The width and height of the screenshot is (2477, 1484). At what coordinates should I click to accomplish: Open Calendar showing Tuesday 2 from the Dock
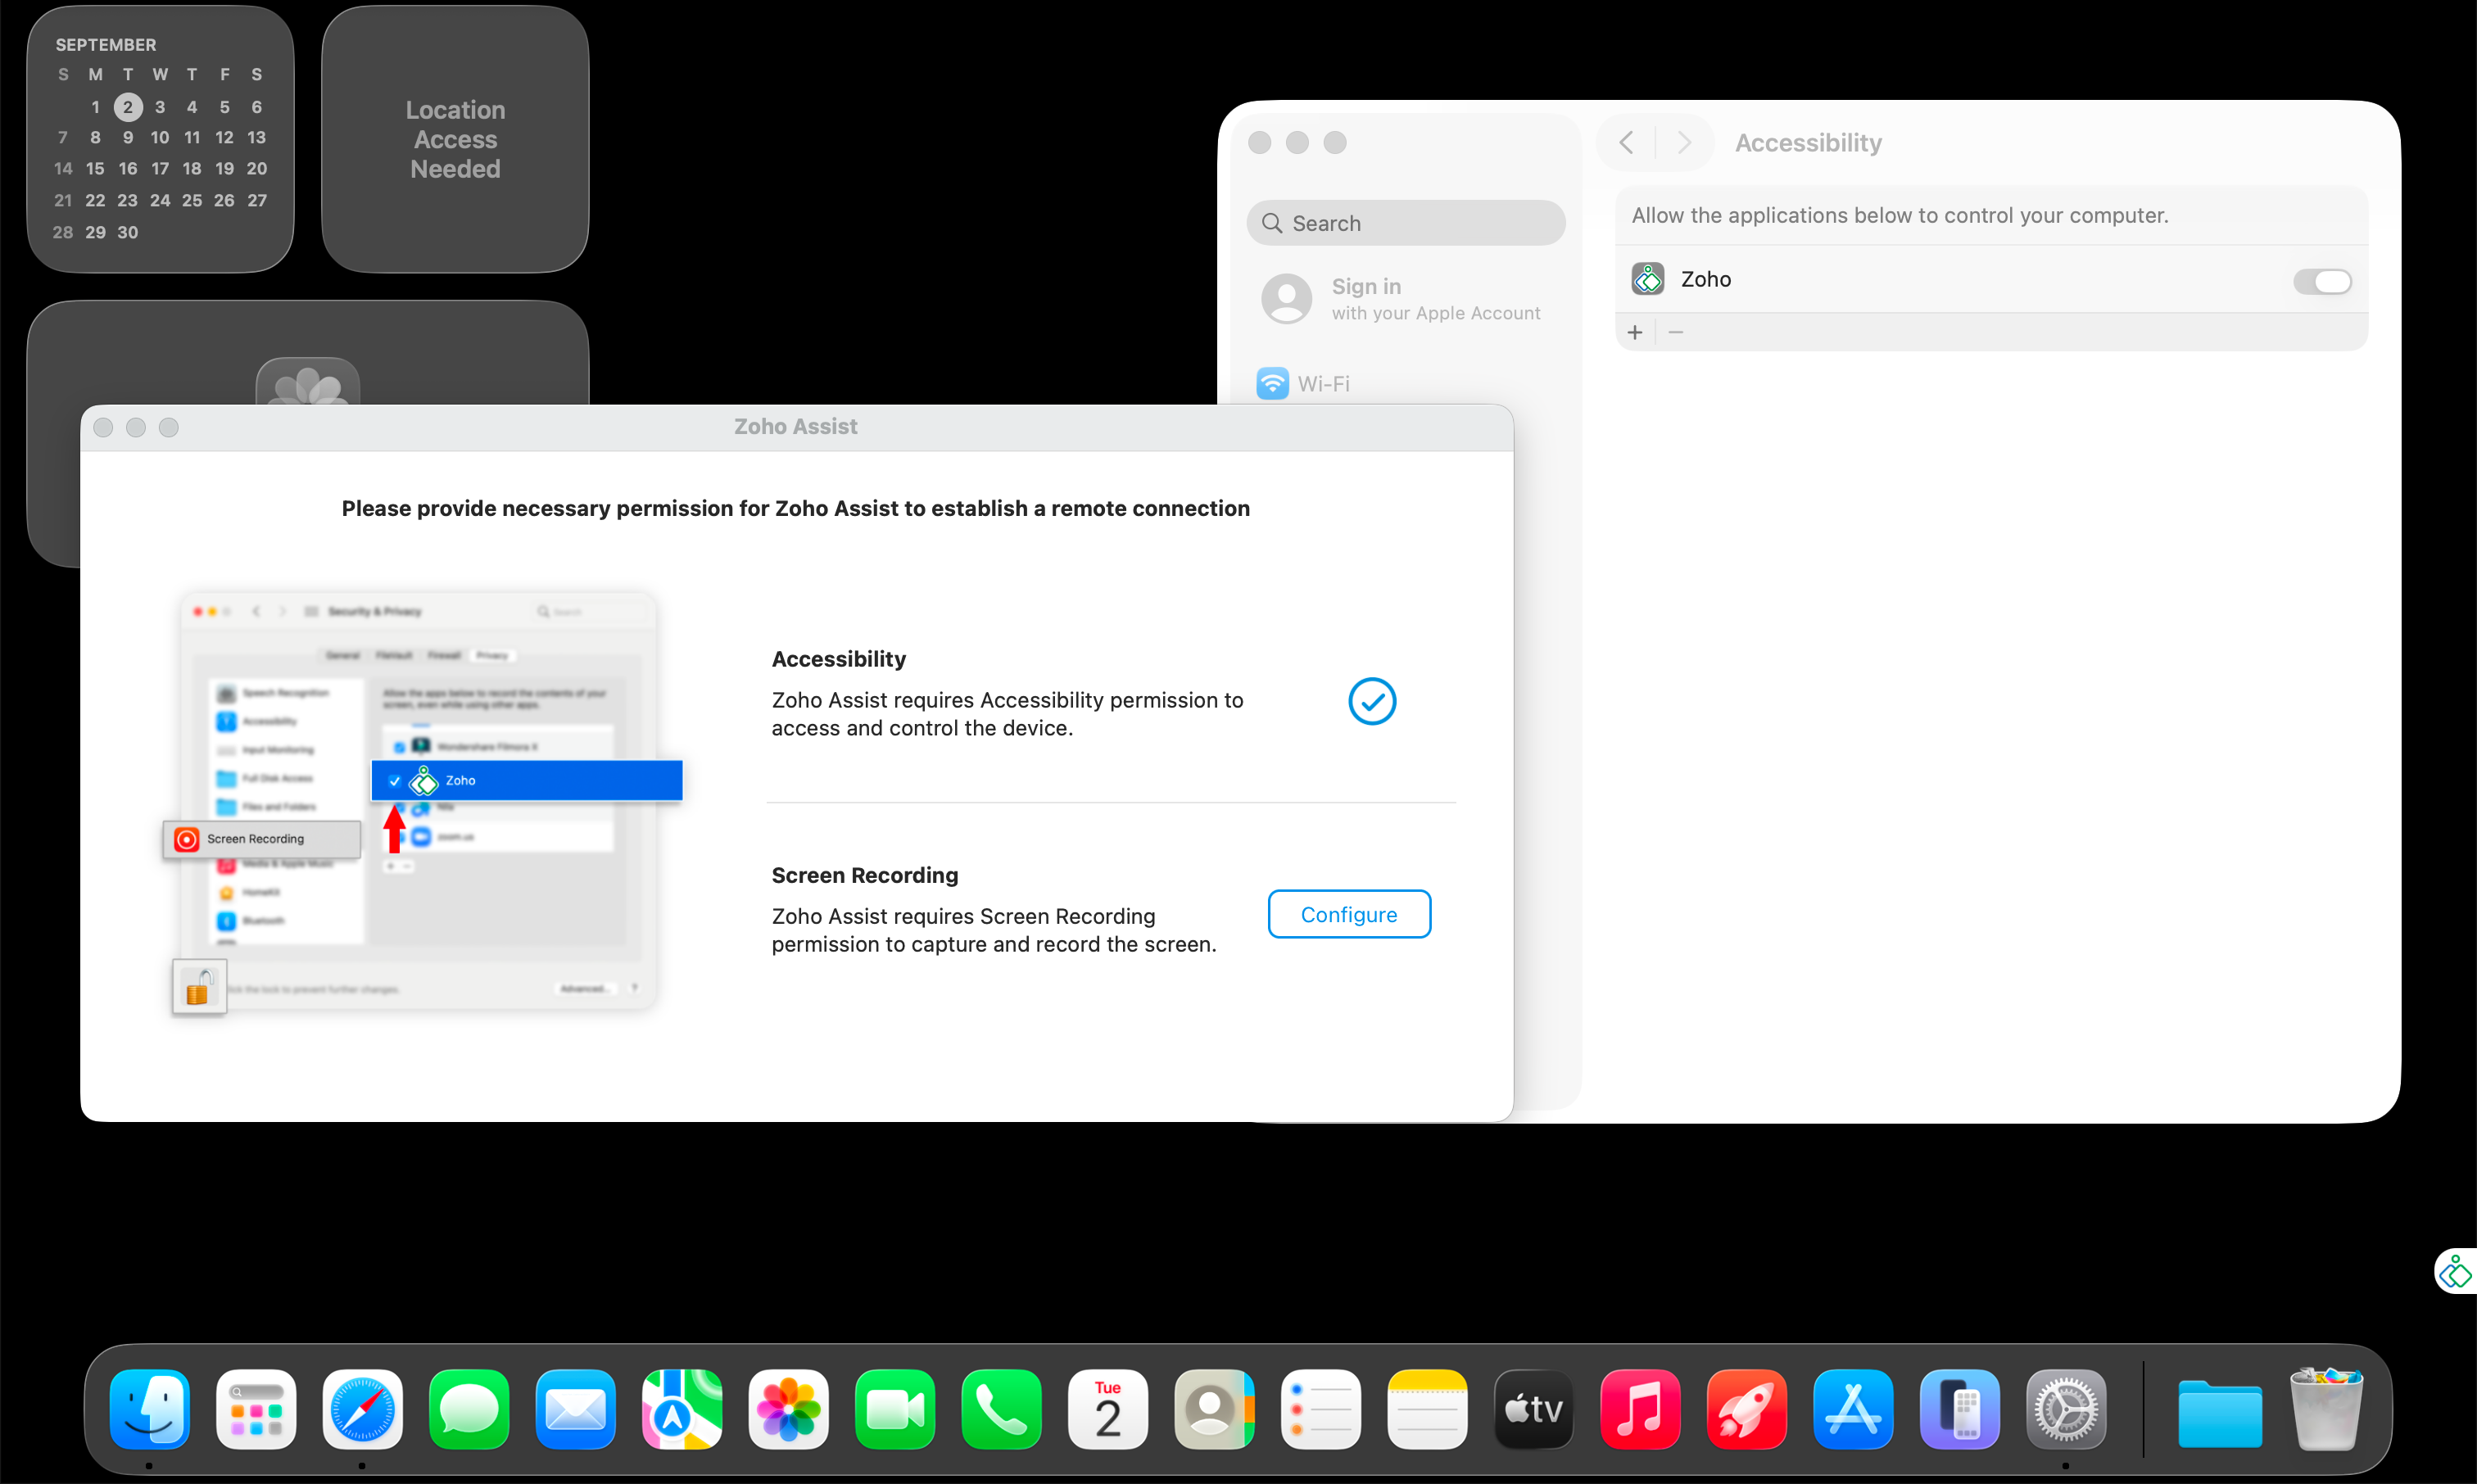(1107, 1410)
